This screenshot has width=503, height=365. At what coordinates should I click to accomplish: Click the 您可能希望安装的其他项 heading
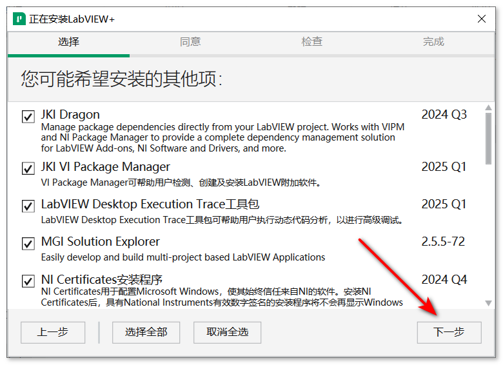[x=122, y=79]
